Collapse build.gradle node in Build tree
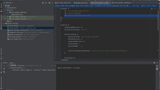The width and height of the screenshot is (160, 90). point(9,68)
